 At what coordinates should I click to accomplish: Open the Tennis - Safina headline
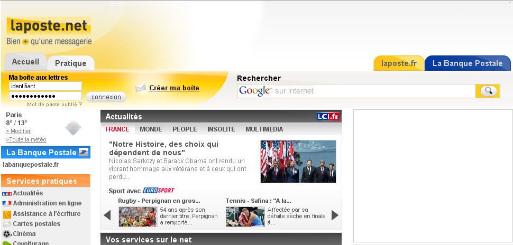tap(259, 201)
